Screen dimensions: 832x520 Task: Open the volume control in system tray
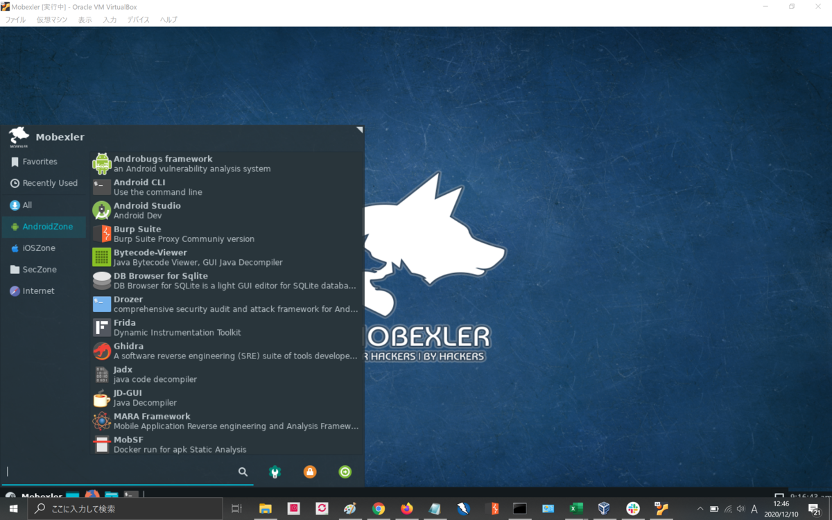coord(740,509)
